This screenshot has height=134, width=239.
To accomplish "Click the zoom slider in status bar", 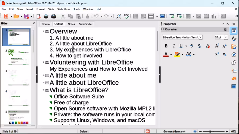I will click(x=214, y=131).
